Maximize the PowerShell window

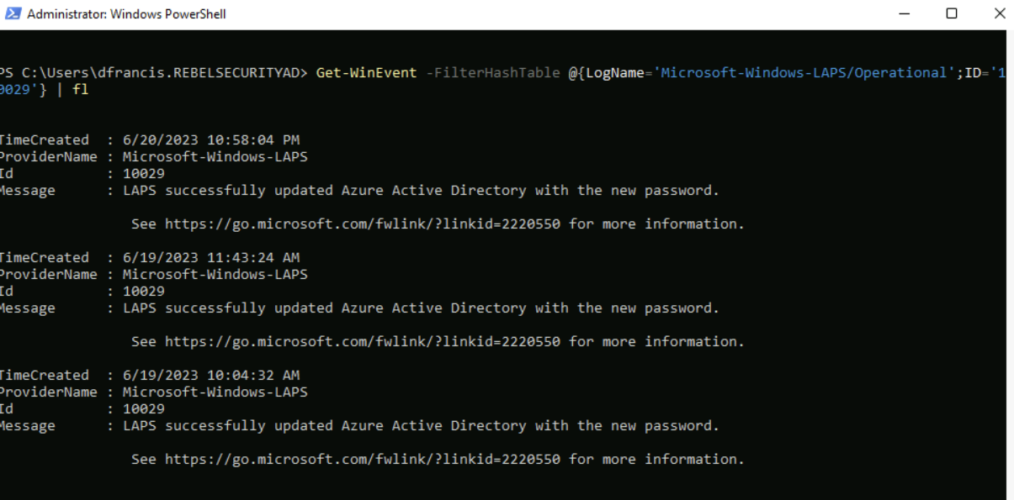point(952,13)
